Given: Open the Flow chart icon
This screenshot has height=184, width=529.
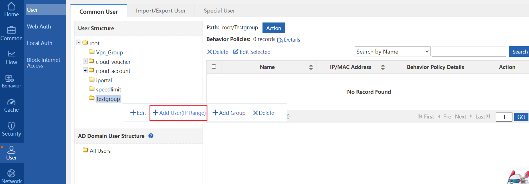Looking at the screenshot, I should click(x=11, y=54).
